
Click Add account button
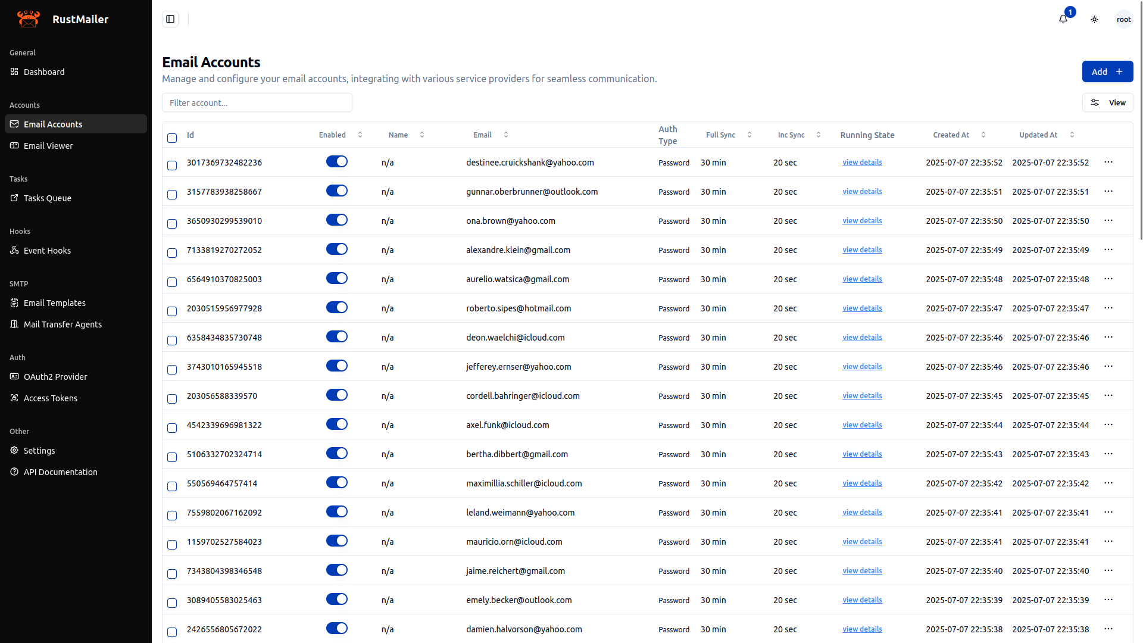(x=1107, y=71)
